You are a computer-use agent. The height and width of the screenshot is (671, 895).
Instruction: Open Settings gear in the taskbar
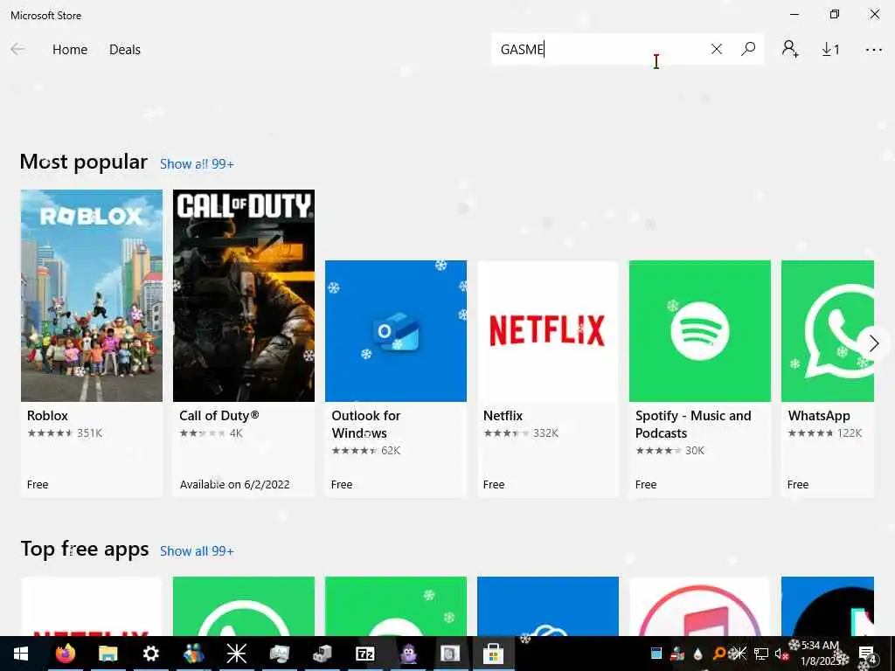[150, 654]
